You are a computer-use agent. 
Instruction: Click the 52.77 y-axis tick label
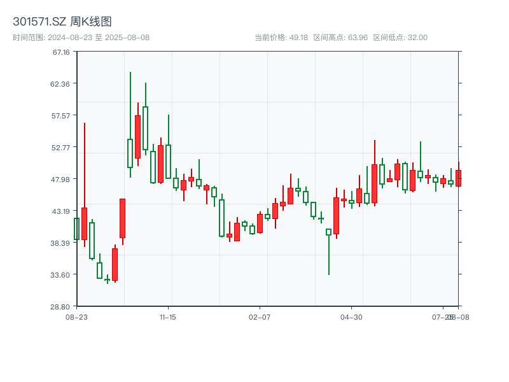pos(61,148)
